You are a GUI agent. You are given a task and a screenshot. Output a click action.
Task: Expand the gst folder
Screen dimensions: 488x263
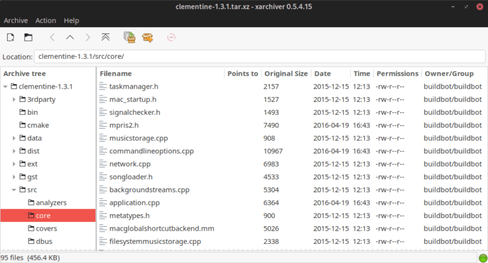pyautogui.click(x=14, y=177)
